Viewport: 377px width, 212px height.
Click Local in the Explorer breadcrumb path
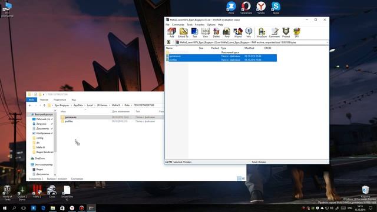pos(90,105)
